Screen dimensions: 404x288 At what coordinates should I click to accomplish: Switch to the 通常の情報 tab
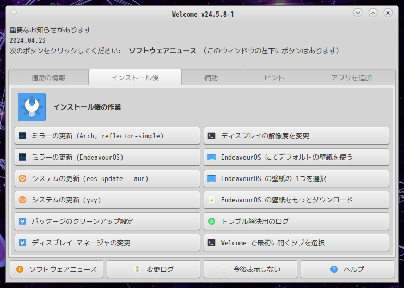tap(48, 78)
